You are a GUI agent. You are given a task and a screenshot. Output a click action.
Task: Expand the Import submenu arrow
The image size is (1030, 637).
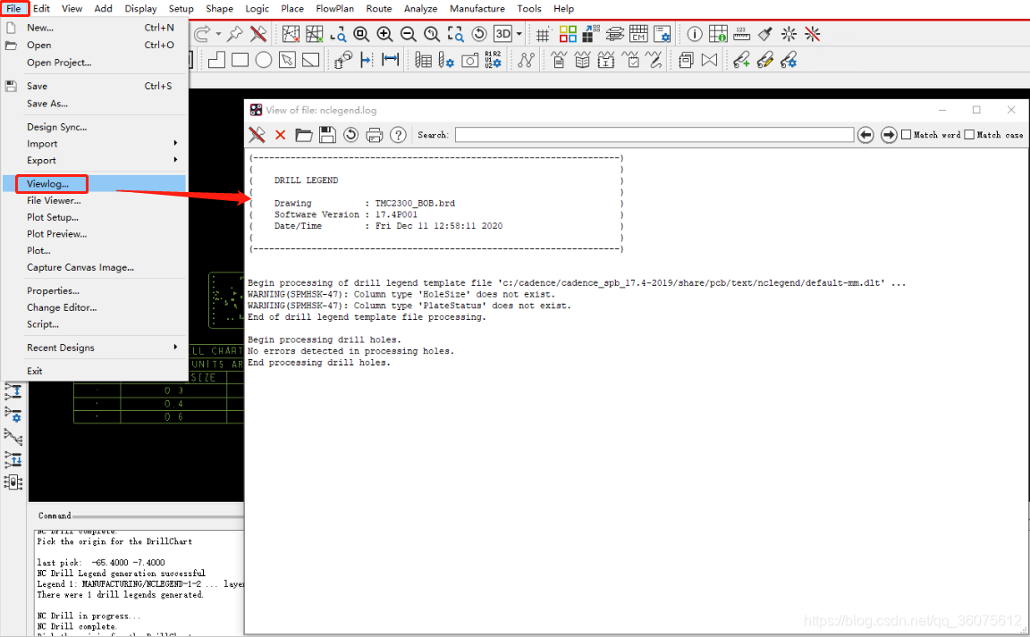[175, 143]
